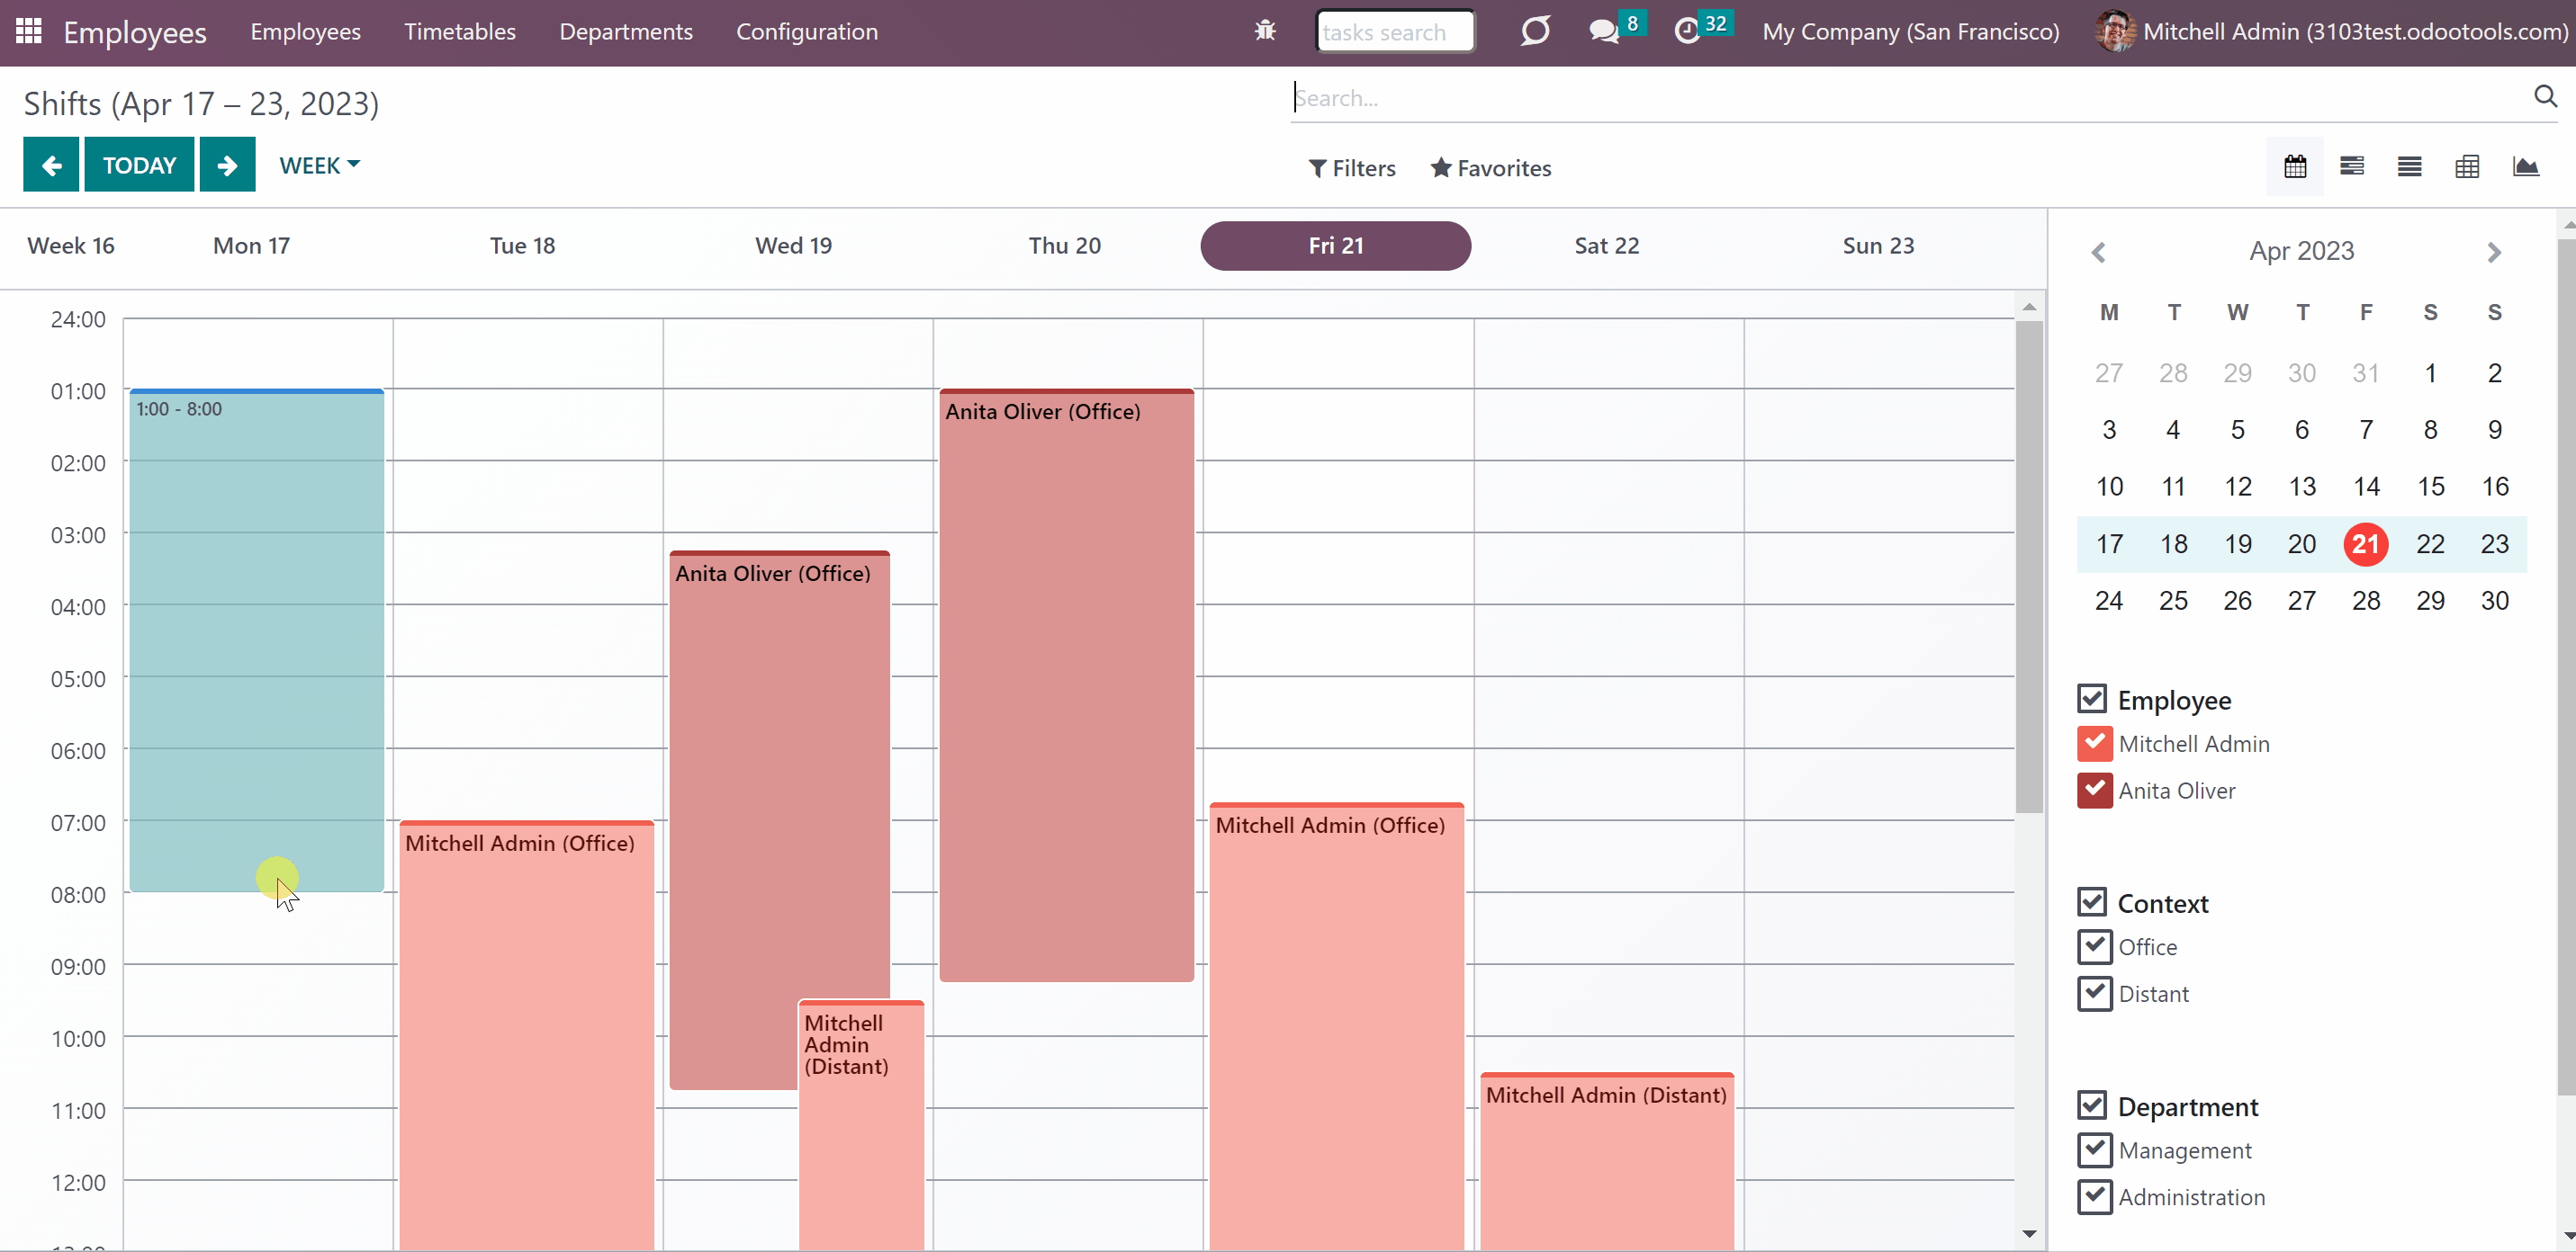This screenshot has height=1252, width=2576.
Task: Uncheck the Anita Oliver employee filter
Action: [2094, 791]
